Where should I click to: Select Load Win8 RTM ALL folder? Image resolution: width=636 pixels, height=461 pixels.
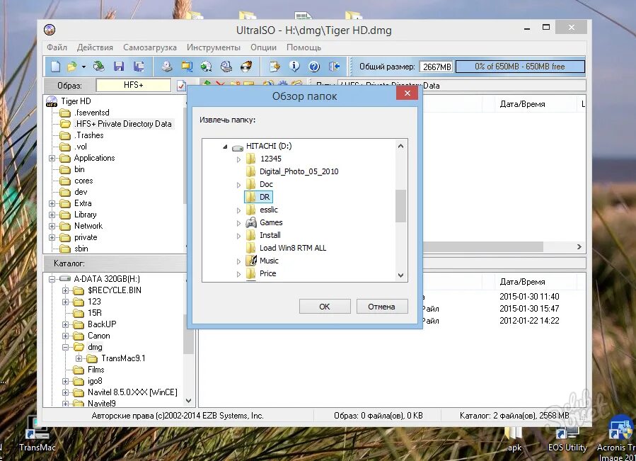coord(293,248)
